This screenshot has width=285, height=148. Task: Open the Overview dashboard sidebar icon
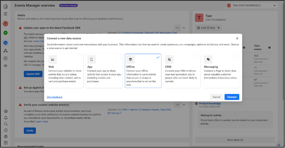[x=5, y=43]
